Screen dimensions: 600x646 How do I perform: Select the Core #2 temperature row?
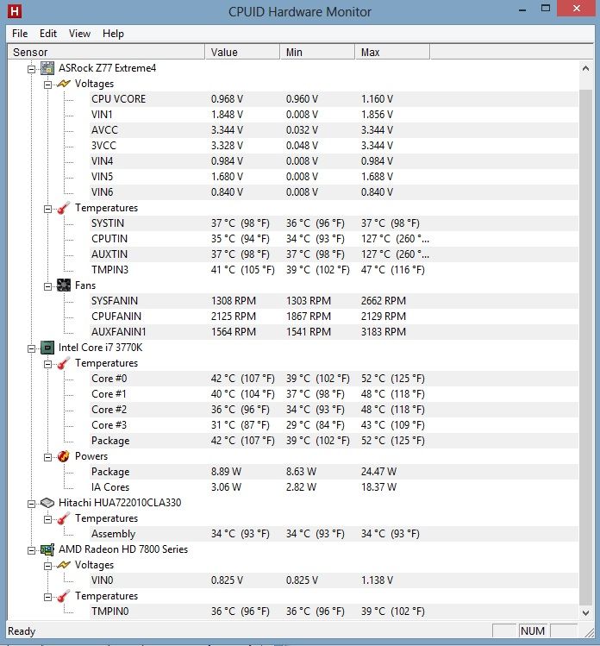(x=334, y=410)
